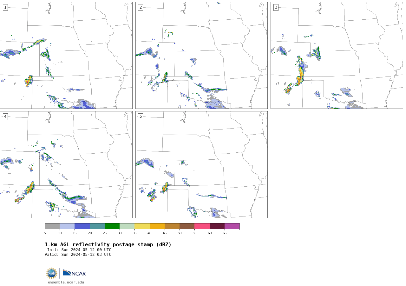Click the colorbar tick label 55

coord(194,233)
